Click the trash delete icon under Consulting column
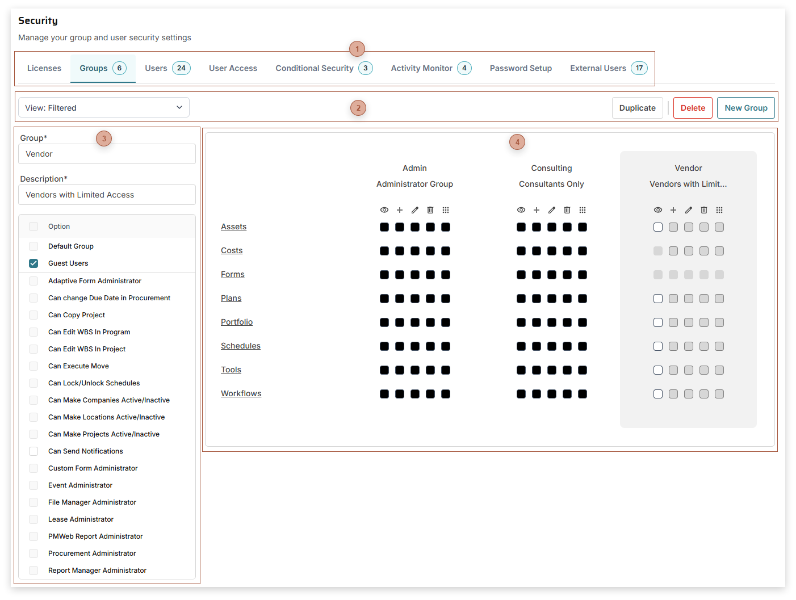Image resolution: width=796 pixels, height=600 pixels. [567, 210]
